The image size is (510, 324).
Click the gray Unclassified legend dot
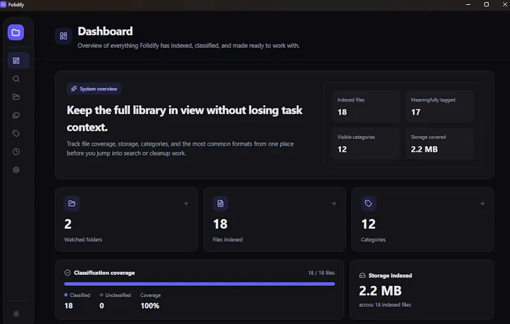101,295
